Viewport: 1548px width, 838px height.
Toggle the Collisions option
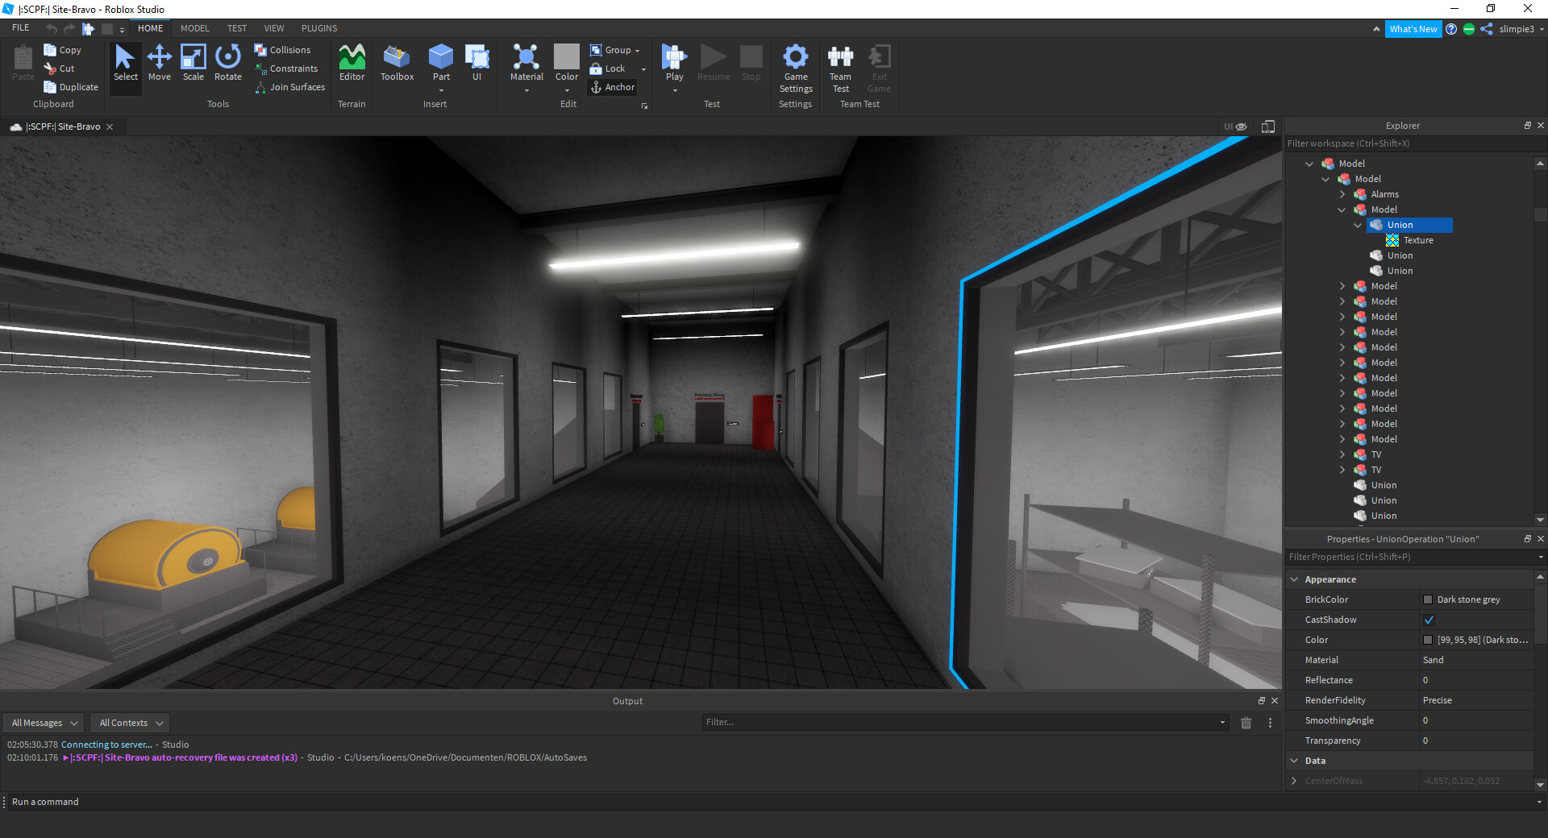pos(285,49)
